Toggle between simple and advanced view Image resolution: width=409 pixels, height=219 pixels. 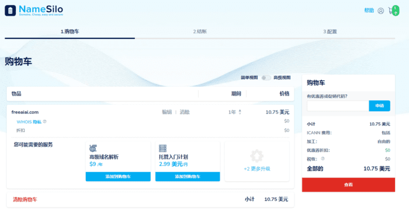click(x=266, y=78)
